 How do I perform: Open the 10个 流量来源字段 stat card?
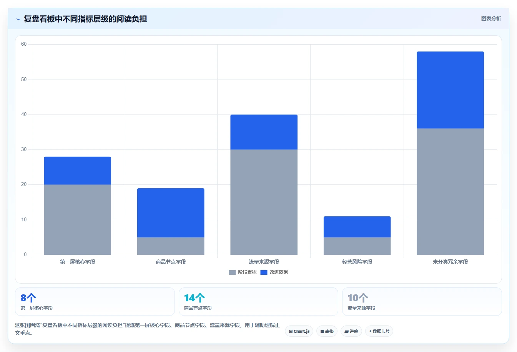(x=422, y=302)
